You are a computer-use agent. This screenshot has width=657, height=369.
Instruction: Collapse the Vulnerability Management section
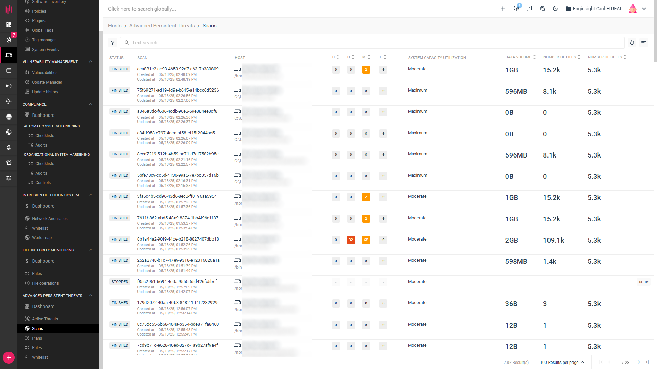pos(91,62)
